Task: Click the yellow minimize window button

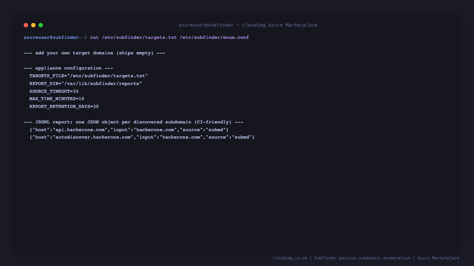Action: (x=33, y=25)
